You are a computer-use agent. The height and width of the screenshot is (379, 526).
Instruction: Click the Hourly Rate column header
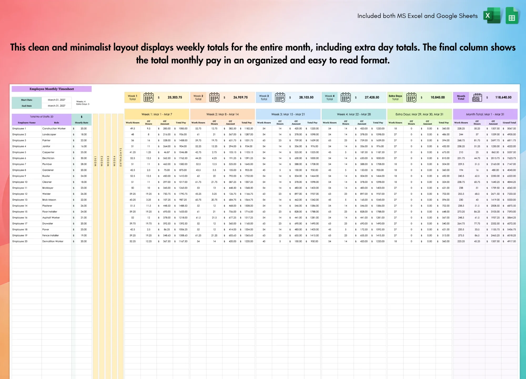click(82, 123)
